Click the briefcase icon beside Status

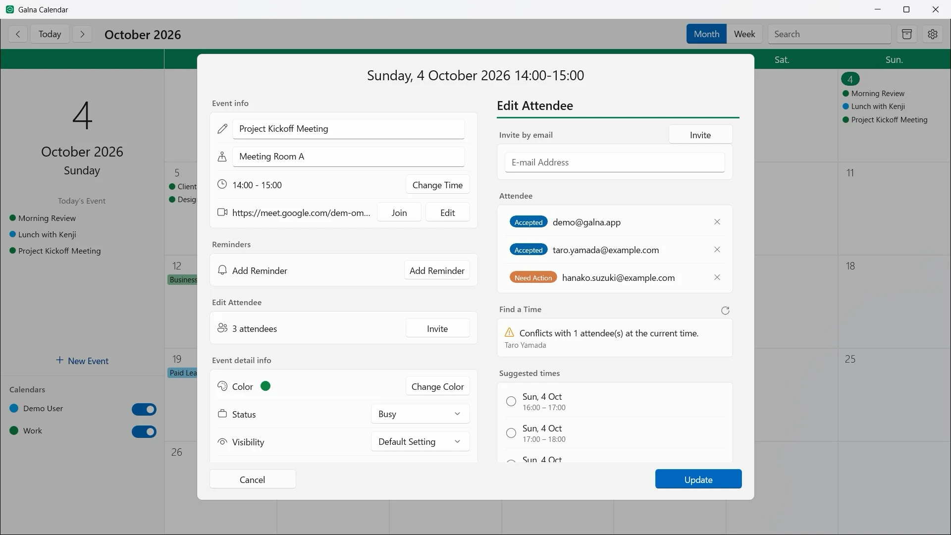[x=222, y=414]
